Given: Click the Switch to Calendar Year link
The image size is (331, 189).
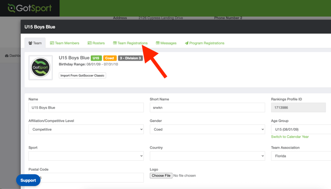Looking at the screenshot, I should pyautogui.click(x=290, y=137).
